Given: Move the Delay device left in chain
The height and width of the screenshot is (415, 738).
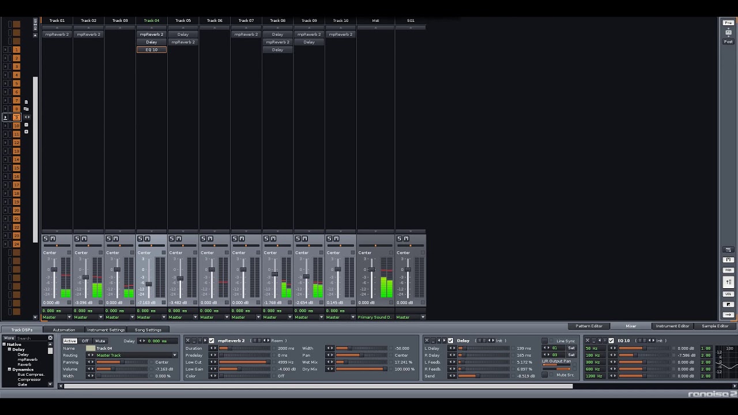Looking at the screenshot, I should click(x=439, y=341).
